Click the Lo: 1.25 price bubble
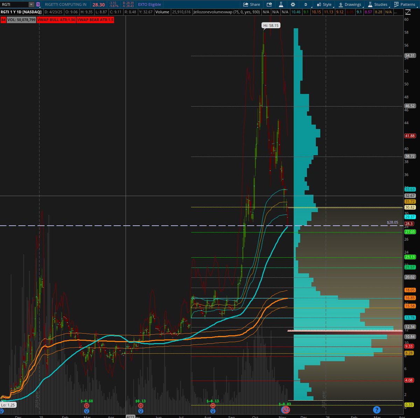The image size is (420, 418). (x=8, y=405)
